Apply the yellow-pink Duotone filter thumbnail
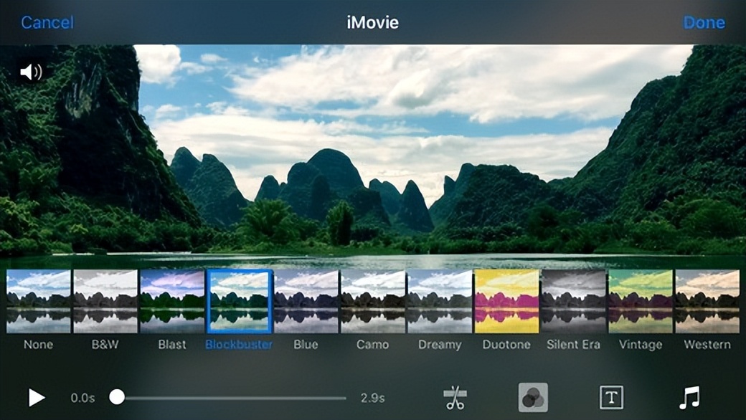The width and height of the screenshot is (746, 420). 506,301
